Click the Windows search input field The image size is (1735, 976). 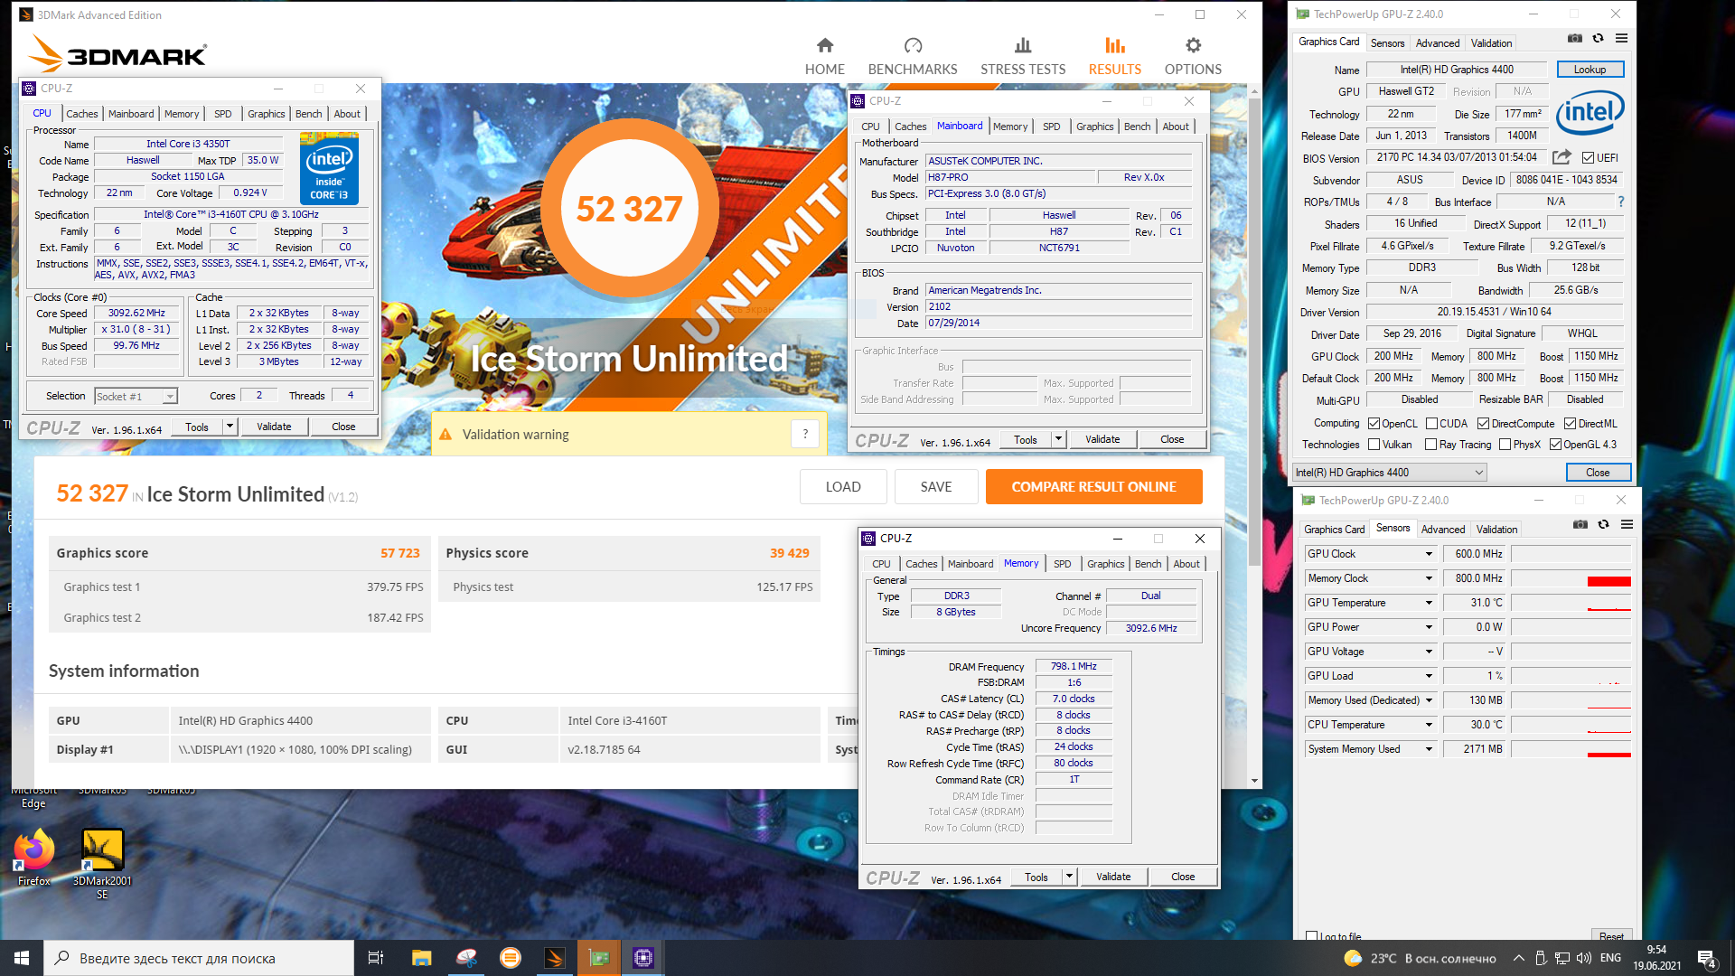pos(199,958)
